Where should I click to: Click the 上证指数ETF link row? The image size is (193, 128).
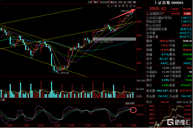point(169,13)
